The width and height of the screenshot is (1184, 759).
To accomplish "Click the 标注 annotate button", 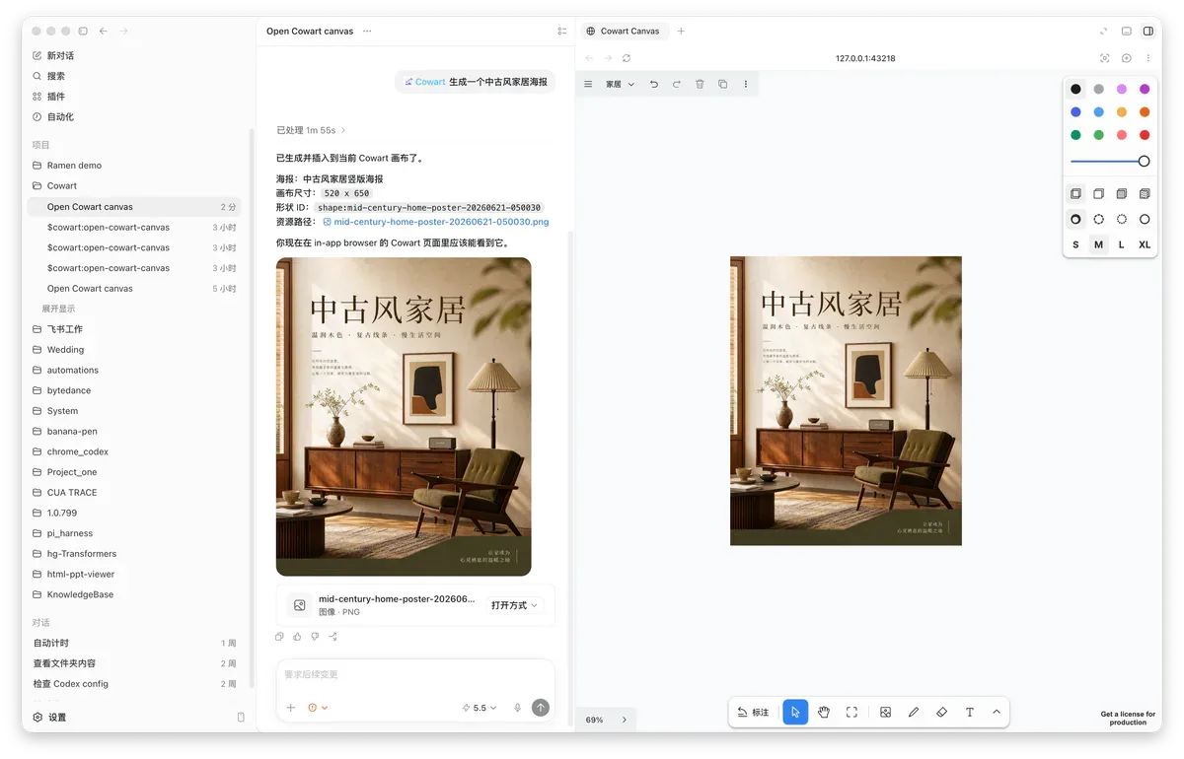I will pyautogui.click(x=753, y=712).
